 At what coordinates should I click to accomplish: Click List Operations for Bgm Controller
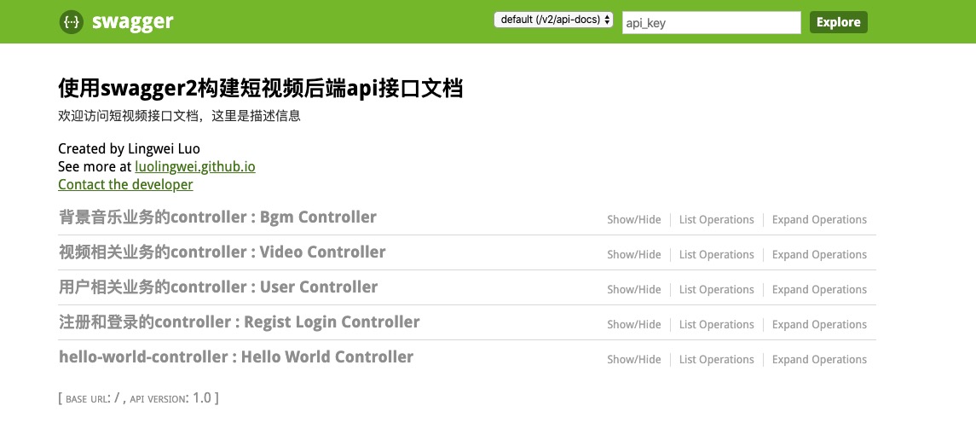click(716, 219)
